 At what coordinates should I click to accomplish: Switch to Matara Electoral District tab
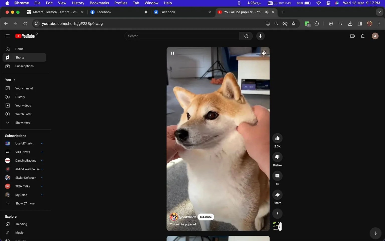point(55,12)
